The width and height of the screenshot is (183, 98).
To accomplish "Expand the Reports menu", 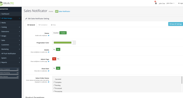I will point(11,62).
